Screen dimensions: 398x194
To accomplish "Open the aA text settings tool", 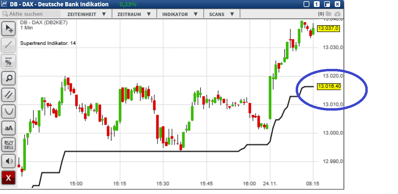I will pyautogui.click(x=8, y=128).
